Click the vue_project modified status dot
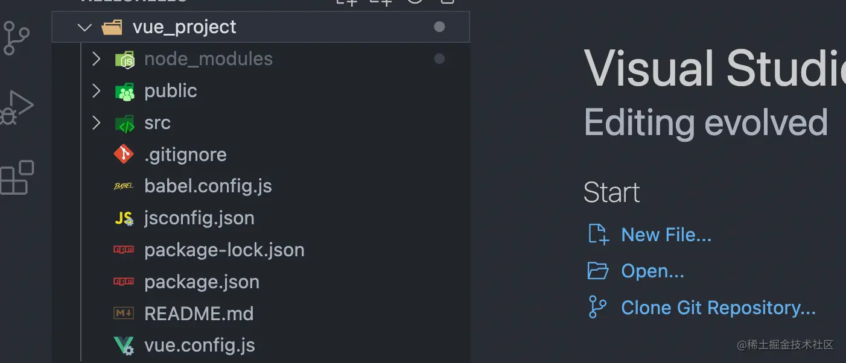This screenshot has height=363, width=846. click(439, 27)
